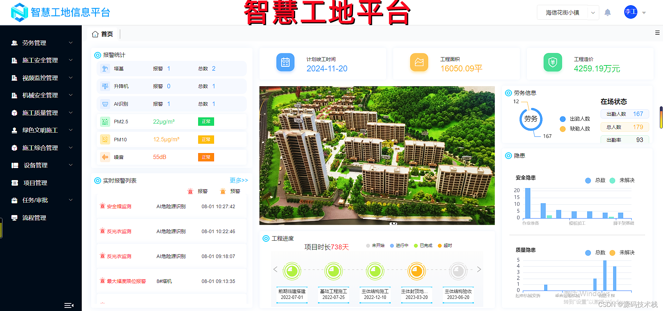
Task: Toggle 未解决 legend in 安全隐患 chart
Action: tap(622, 180)
